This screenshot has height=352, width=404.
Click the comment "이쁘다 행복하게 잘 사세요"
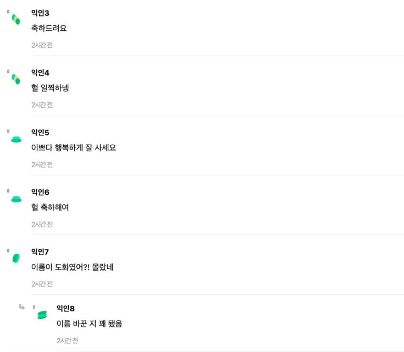coord(74,147)
